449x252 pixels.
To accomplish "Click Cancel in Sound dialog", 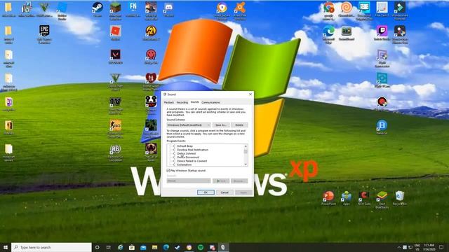I will coord(224,192).
